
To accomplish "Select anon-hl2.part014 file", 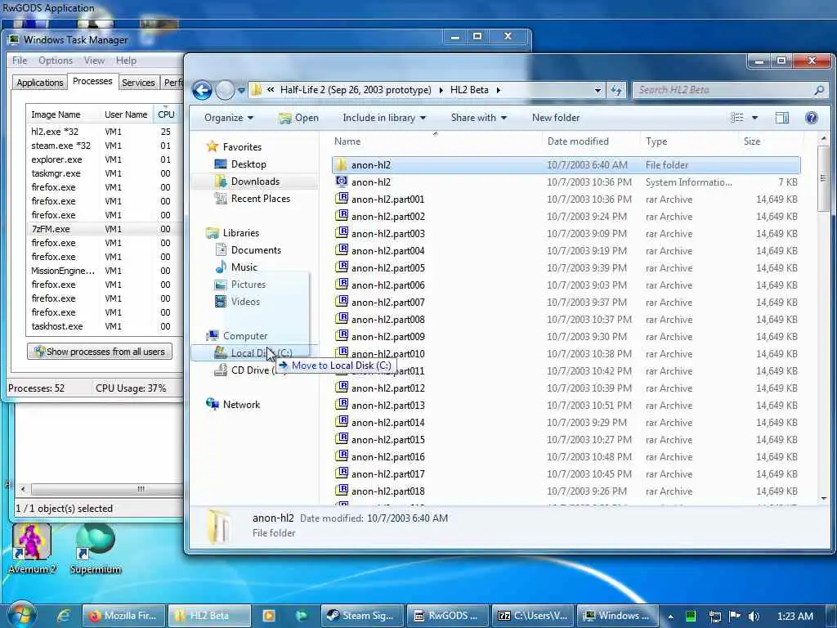I will point(387,423).
